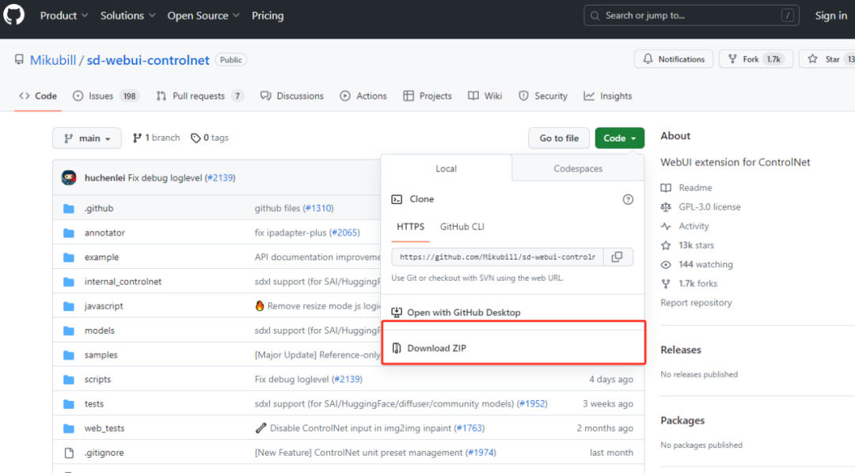Click the star icon beside 13k stars
855x473 pixels.
(666, 246)
